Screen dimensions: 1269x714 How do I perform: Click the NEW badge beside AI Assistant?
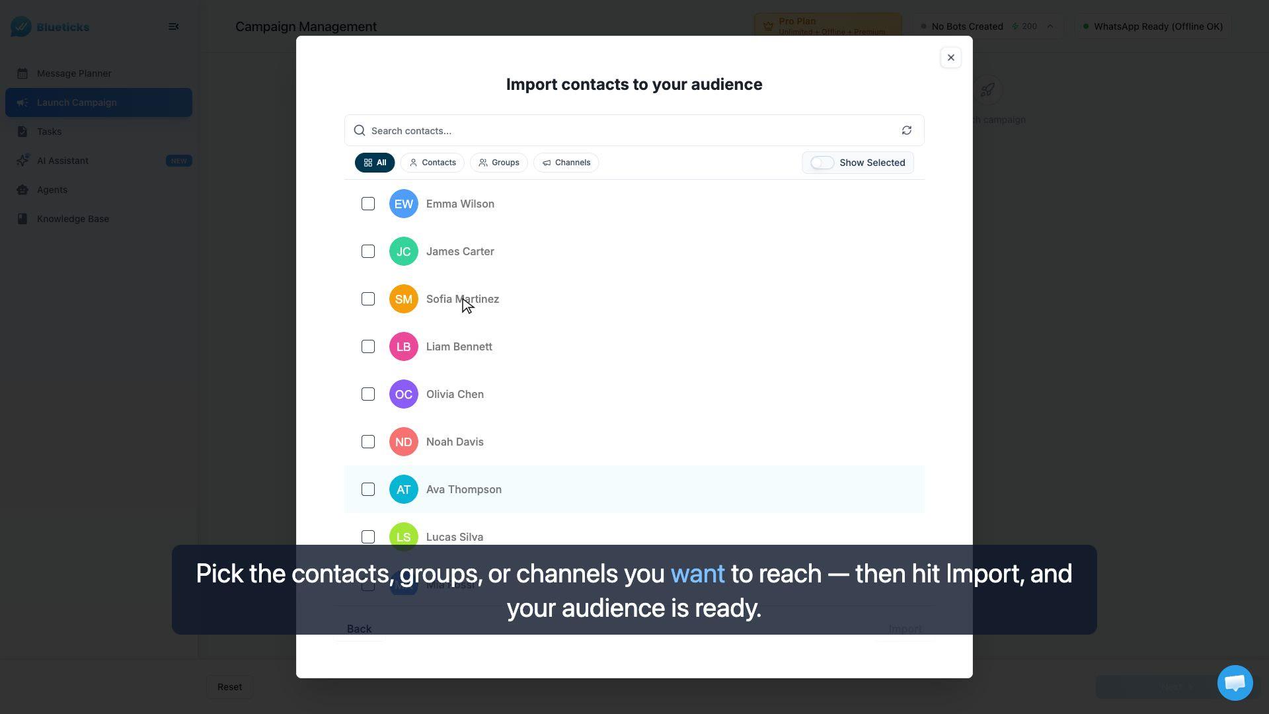[x=178, y=161]
